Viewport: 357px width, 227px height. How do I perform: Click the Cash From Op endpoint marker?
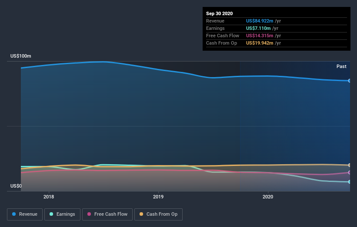click(350, 165)
